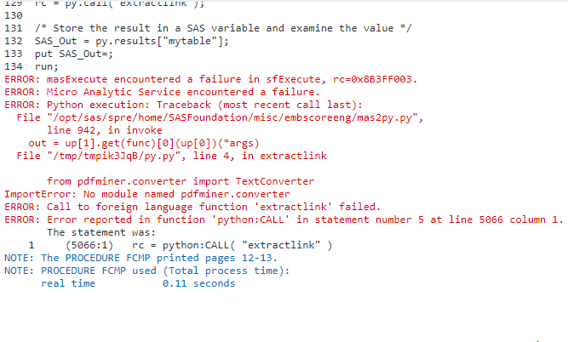
Task: Click the masExecute failure error line
Action: click(209, 79)
